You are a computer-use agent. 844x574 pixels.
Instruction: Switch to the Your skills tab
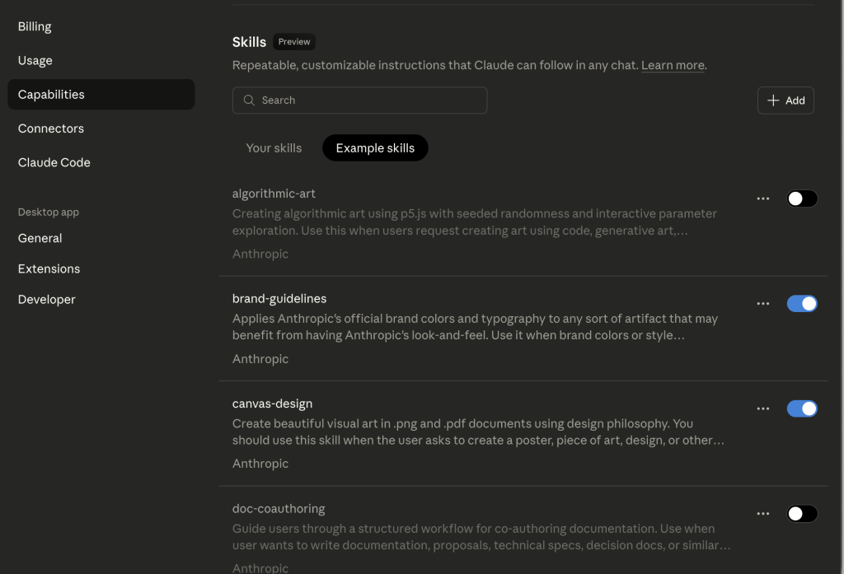coord(274,148)
